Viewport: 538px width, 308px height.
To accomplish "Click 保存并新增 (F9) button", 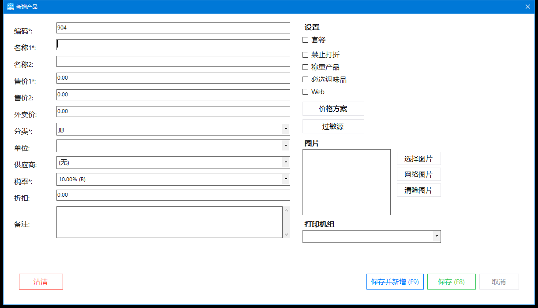I will [x=395, y=282].
